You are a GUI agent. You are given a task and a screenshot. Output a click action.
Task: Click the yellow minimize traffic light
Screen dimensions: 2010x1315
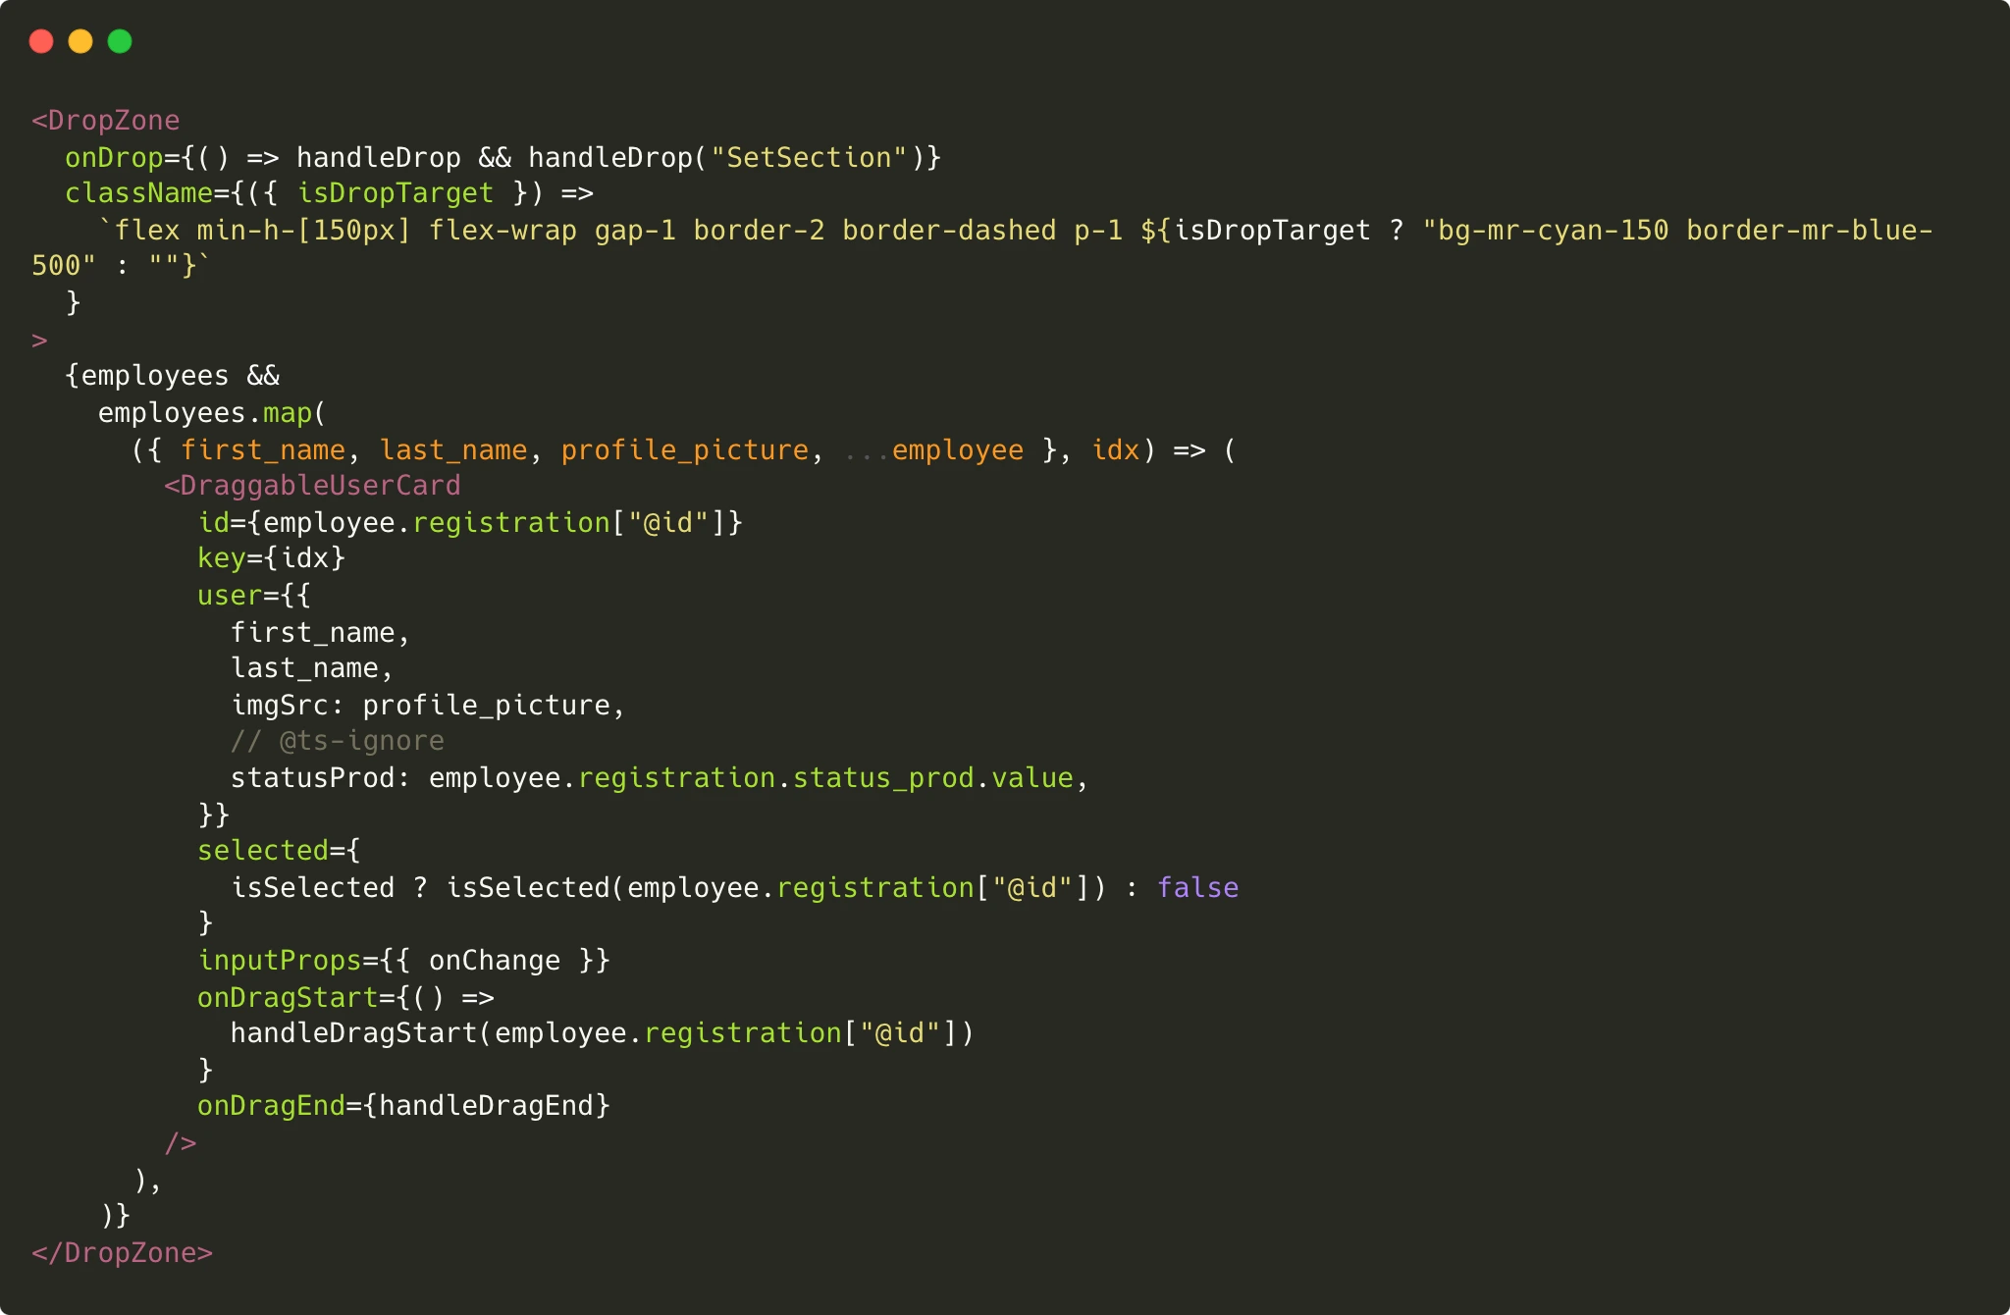click(82, 42)
